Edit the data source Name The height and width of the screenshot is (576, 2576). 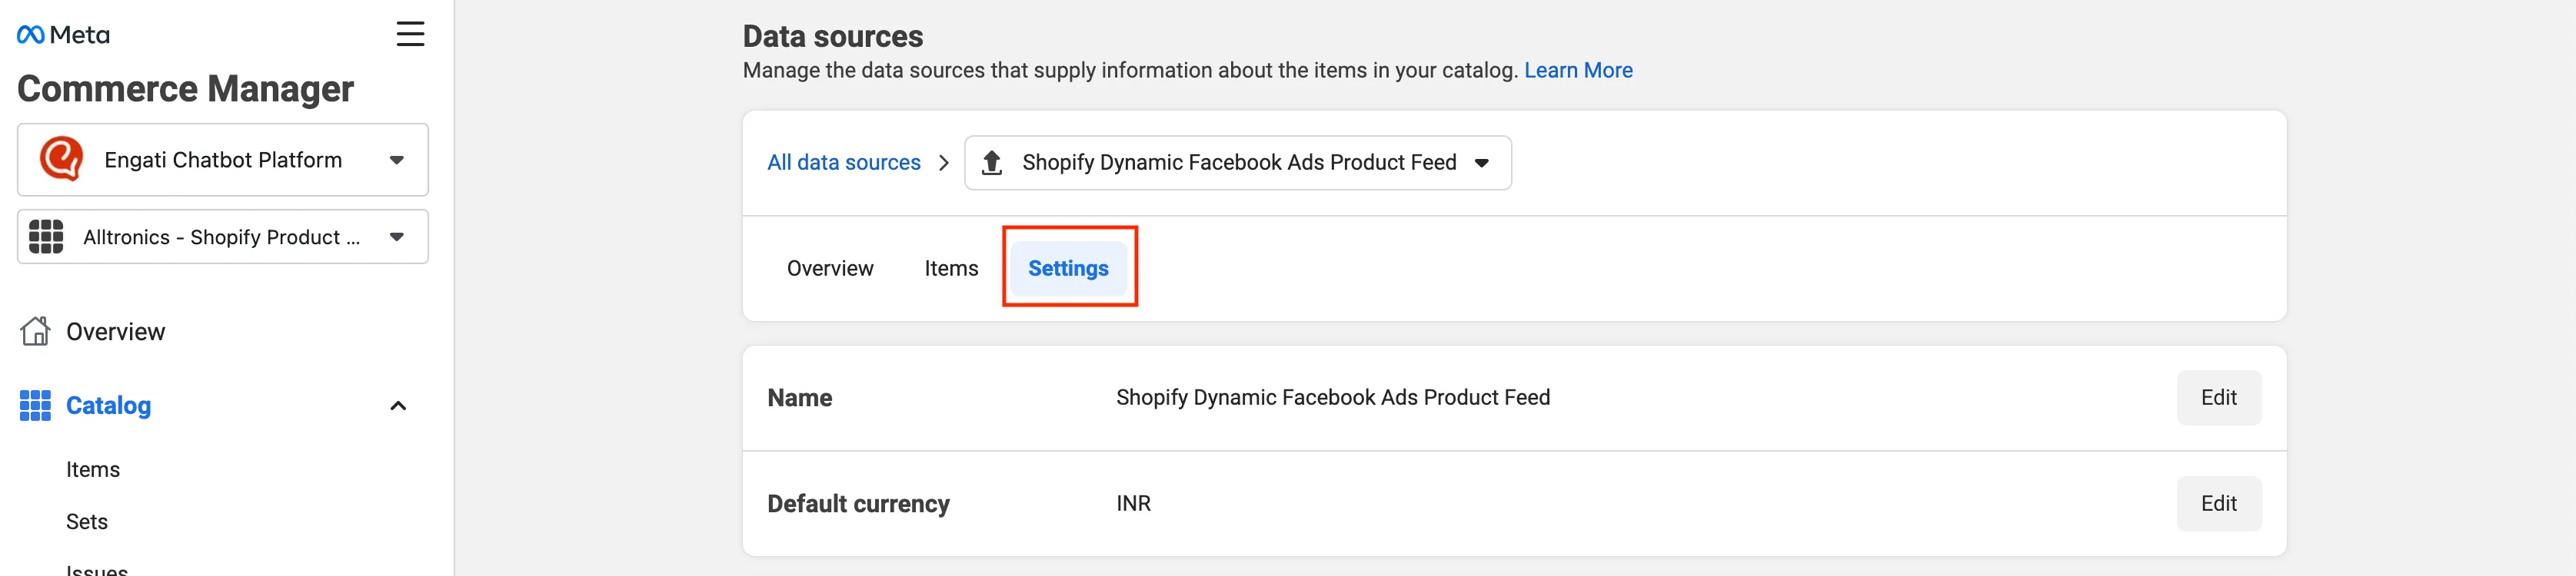2218,397
